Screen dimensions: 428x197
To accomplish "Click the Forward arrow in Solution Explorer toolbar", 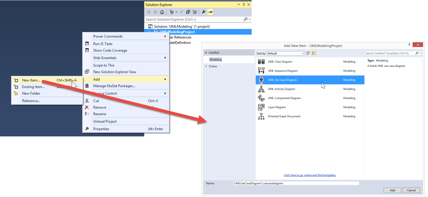I will point(155,12).
